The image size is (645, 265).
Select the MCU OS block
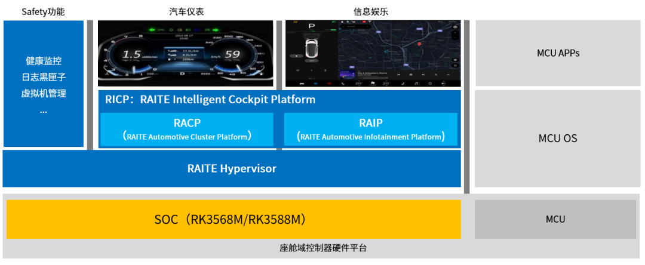557,138
